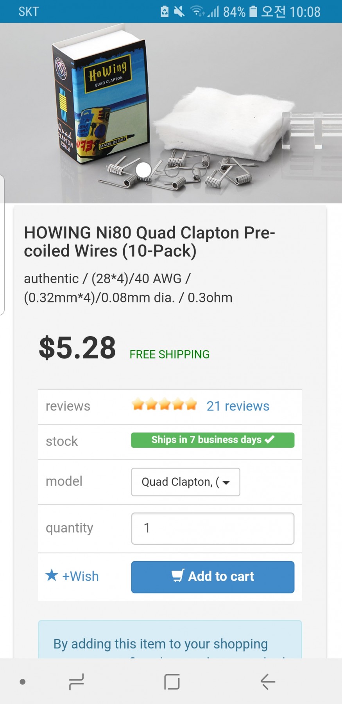Click the Ships in 7 business days badge
The image size is (342, 704).
213,440
